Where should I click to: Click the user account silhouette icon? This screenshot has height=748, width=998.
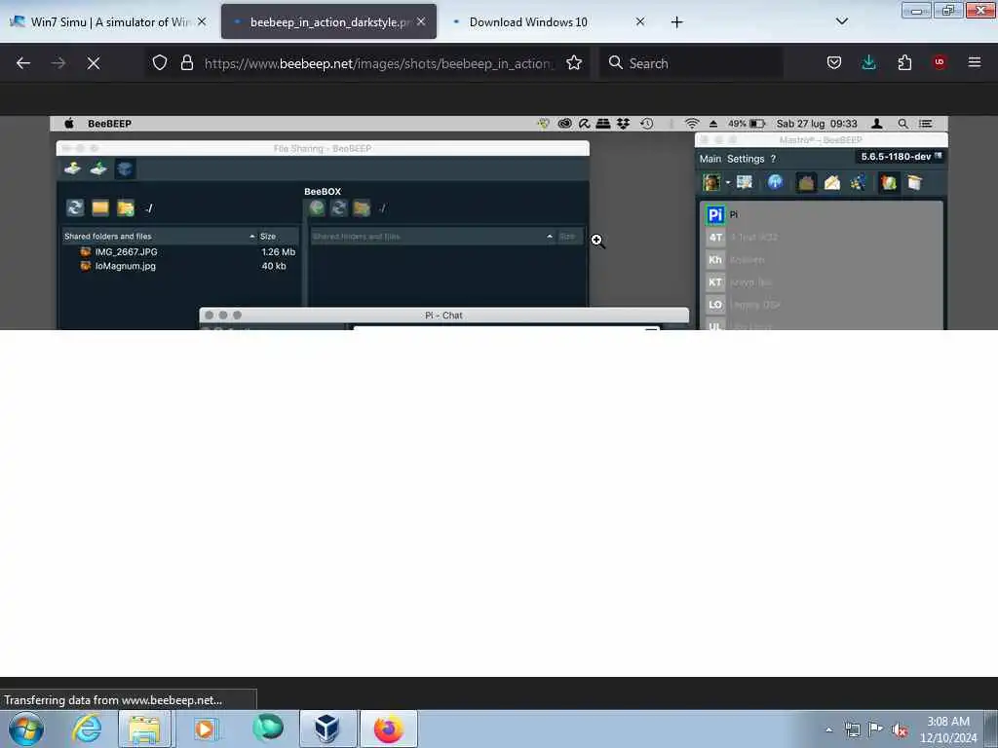coord(877,124)
